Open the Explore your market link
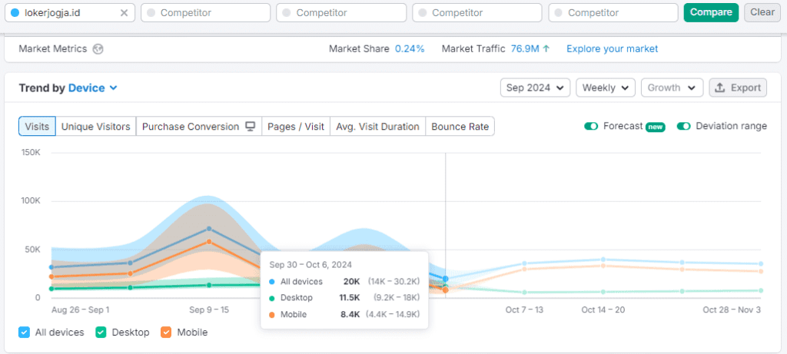 pos(612,49)
